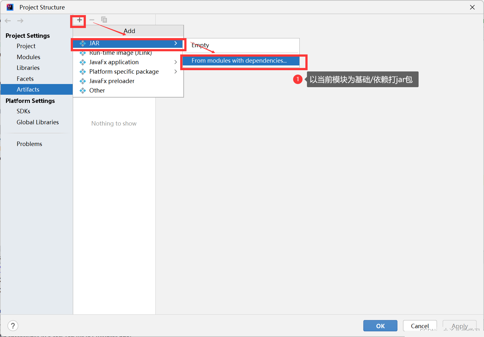The image size is (484, 337).
Task: Open SDKs under Platform Settings
Action: 23,111
